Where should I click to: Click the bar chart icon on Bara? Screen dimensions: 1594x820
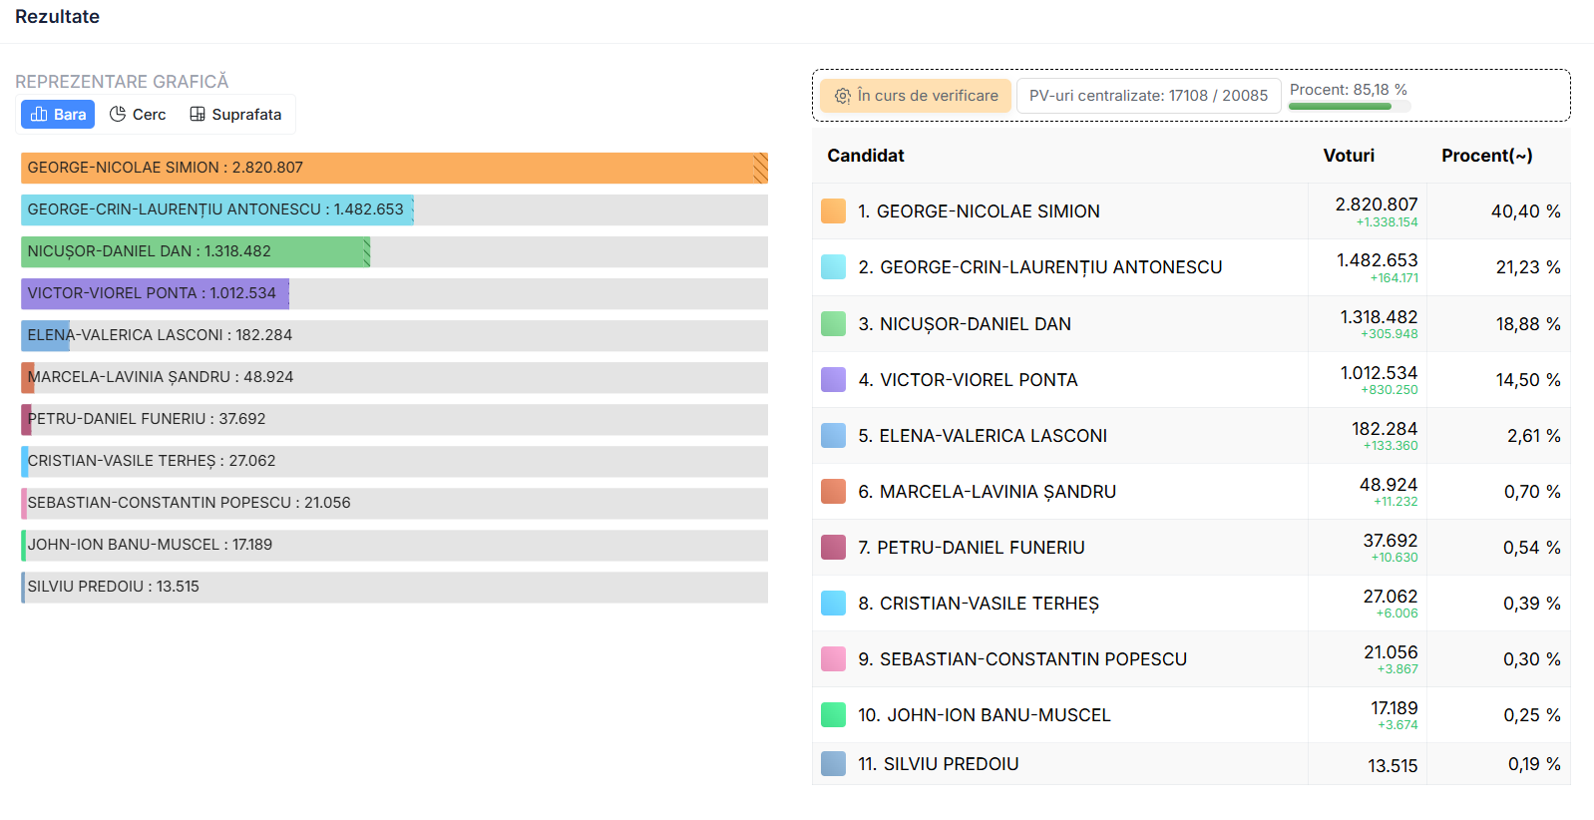click(x=39, y=115)
